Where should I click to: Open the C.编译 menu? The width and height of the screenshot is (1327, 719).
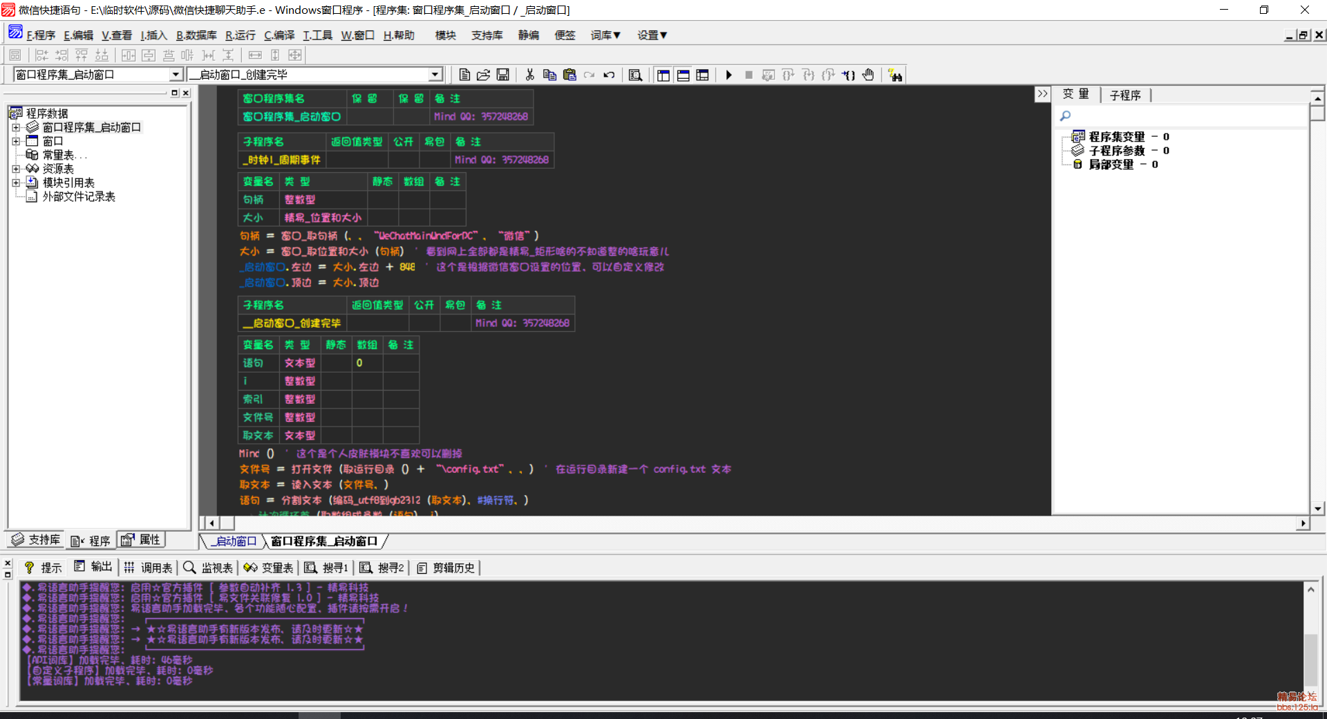[279, 35]
